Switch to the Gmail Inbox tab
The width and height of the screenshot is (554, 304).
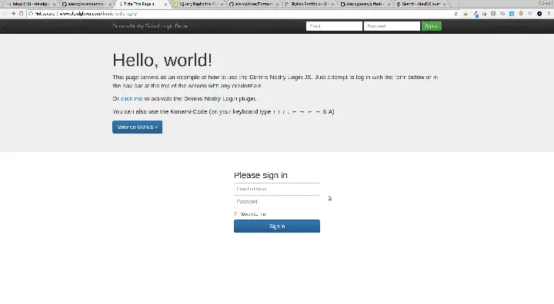tap(30, 4)
